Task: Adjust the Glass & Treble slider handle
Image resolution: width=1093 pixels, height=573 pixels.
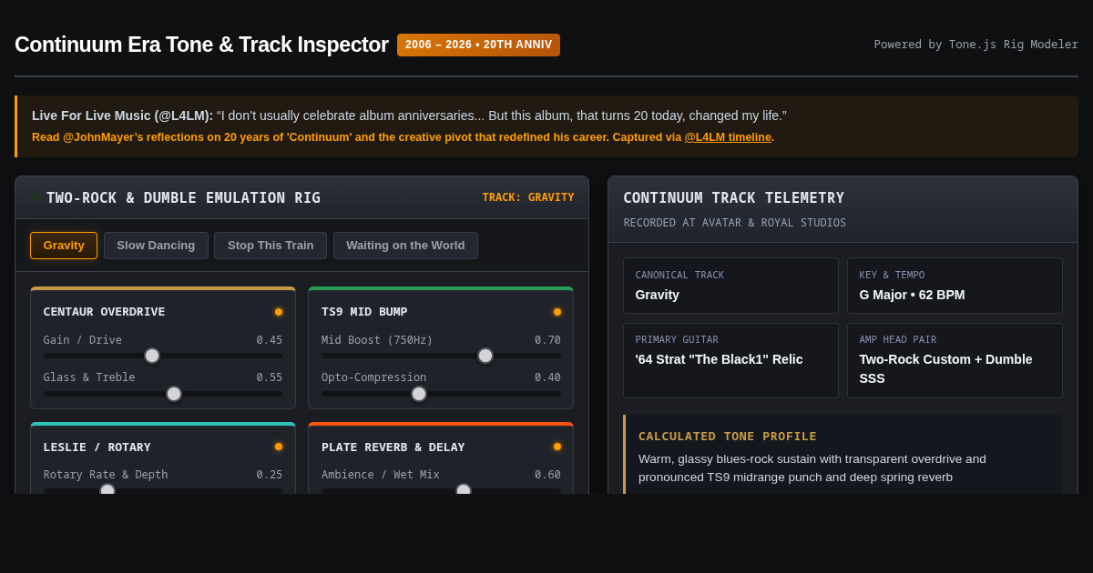Action: [x=174, y=394]
